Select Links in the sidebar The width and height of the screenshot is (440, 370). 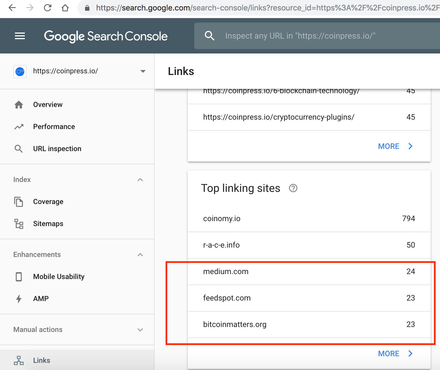[77, 360]
